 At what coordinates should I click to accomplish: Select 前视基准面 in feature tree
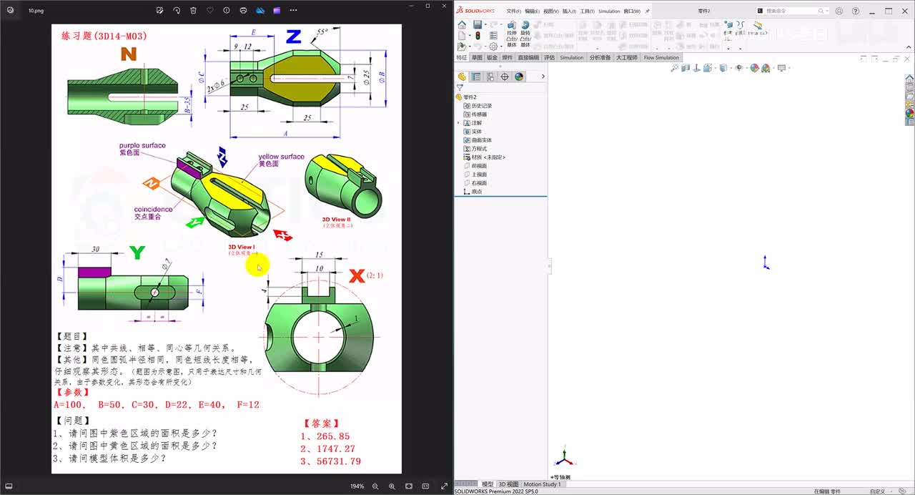476,166
